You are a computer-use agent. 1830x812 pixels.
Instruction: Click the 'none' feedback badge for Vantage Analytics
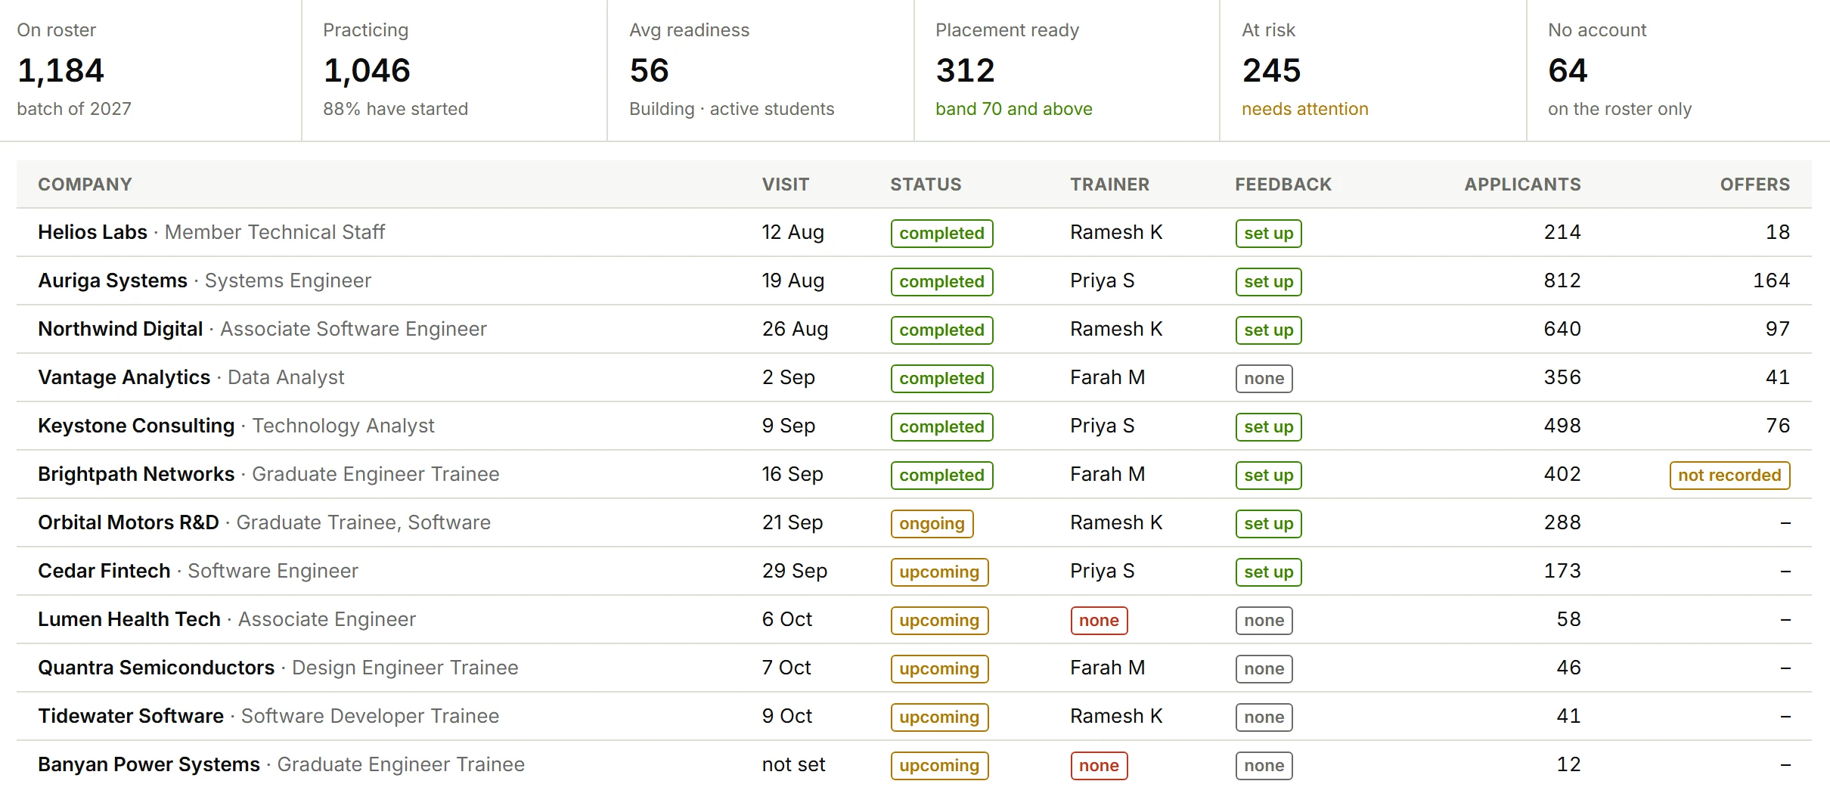tap(1264, 378)
